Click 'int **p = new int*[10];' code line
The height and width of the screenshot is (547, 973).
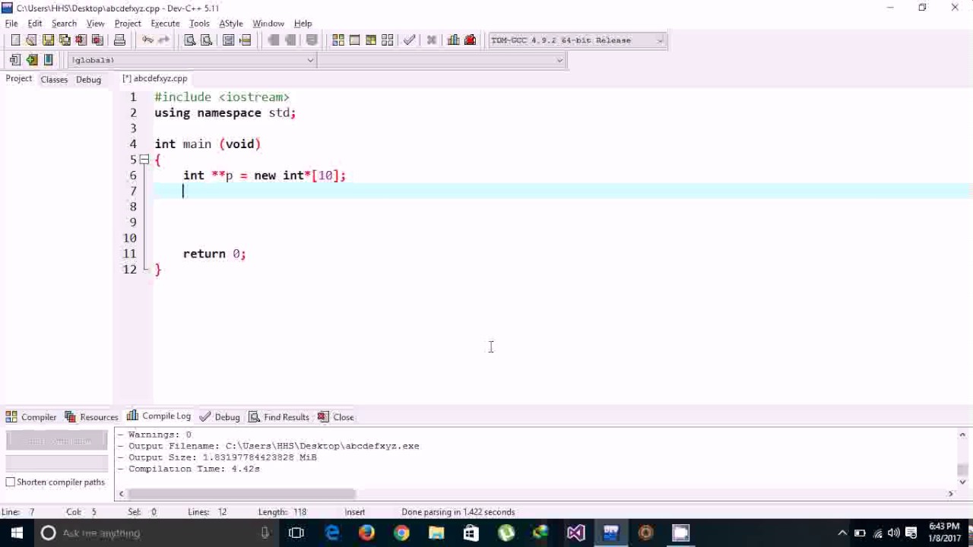tap(265, 175)
